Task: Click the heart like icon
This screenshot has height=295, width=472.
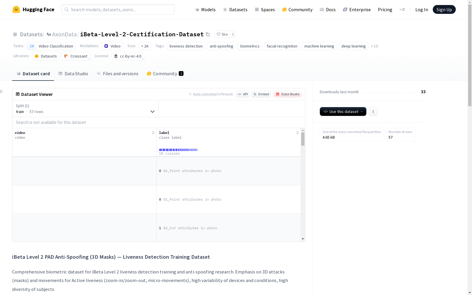Action: 219,34
